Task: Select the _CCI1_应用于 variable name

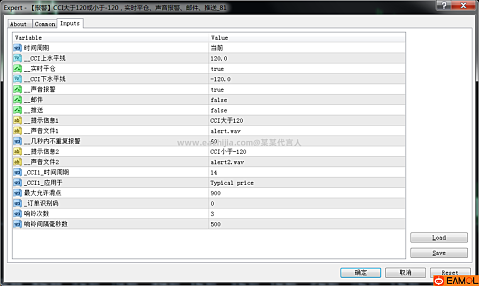Action: tap(43, 183)
